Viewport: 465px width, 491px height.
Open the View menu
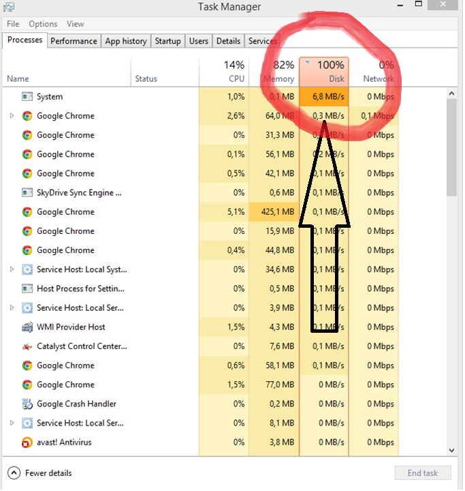click(x=76, y=24)
